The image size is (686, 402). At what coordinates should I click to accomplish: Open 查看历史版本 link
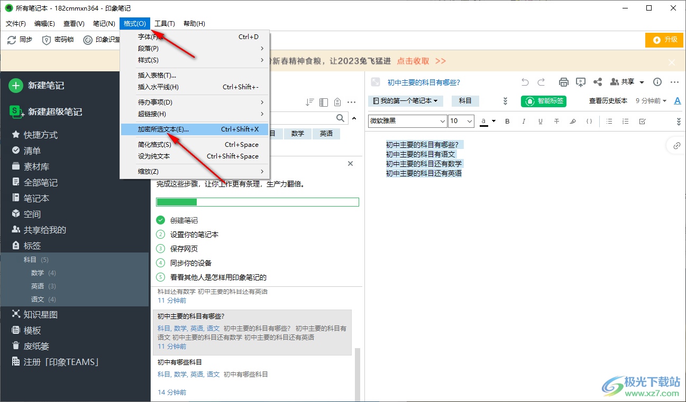point(608,101)
